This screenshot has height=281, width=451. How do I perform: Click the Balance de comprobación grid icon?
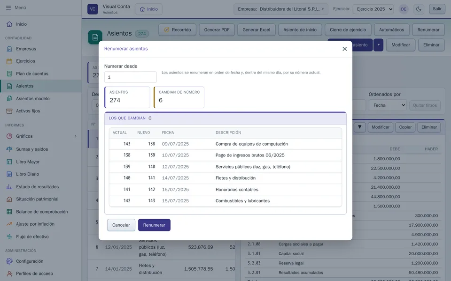point(9,212)
